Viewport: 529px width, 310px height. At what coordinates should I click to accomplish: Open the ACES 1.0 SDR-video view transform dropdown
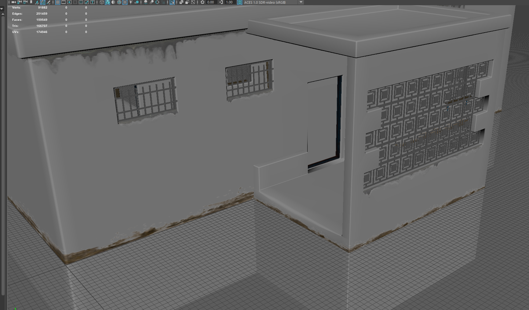(273, 2)
